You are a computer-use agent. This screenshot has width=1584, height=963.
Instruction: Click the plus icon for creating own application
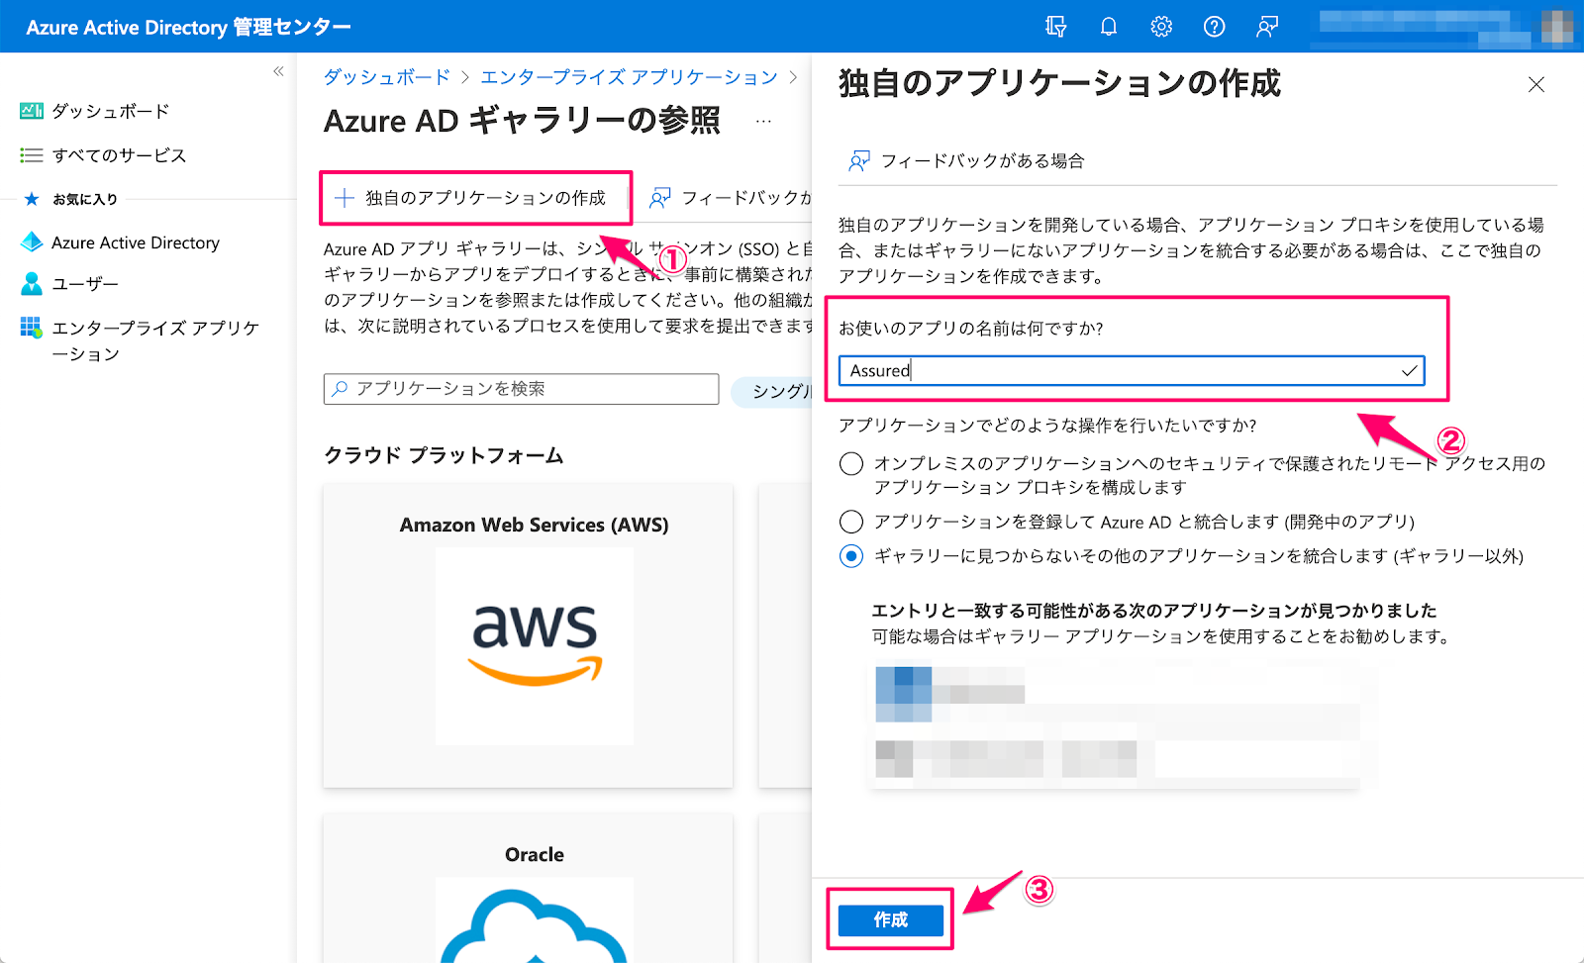(344, 198)
